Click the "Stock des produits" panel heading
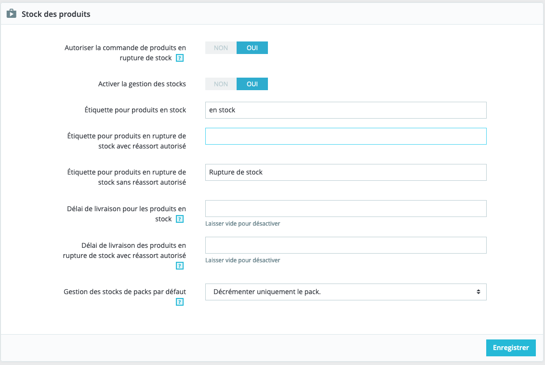Viewport: 545px width, 365px height. tap(56, 14)
